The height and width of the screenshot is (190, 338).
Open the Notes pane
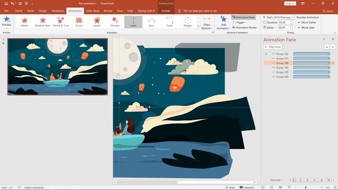[230, 187]
